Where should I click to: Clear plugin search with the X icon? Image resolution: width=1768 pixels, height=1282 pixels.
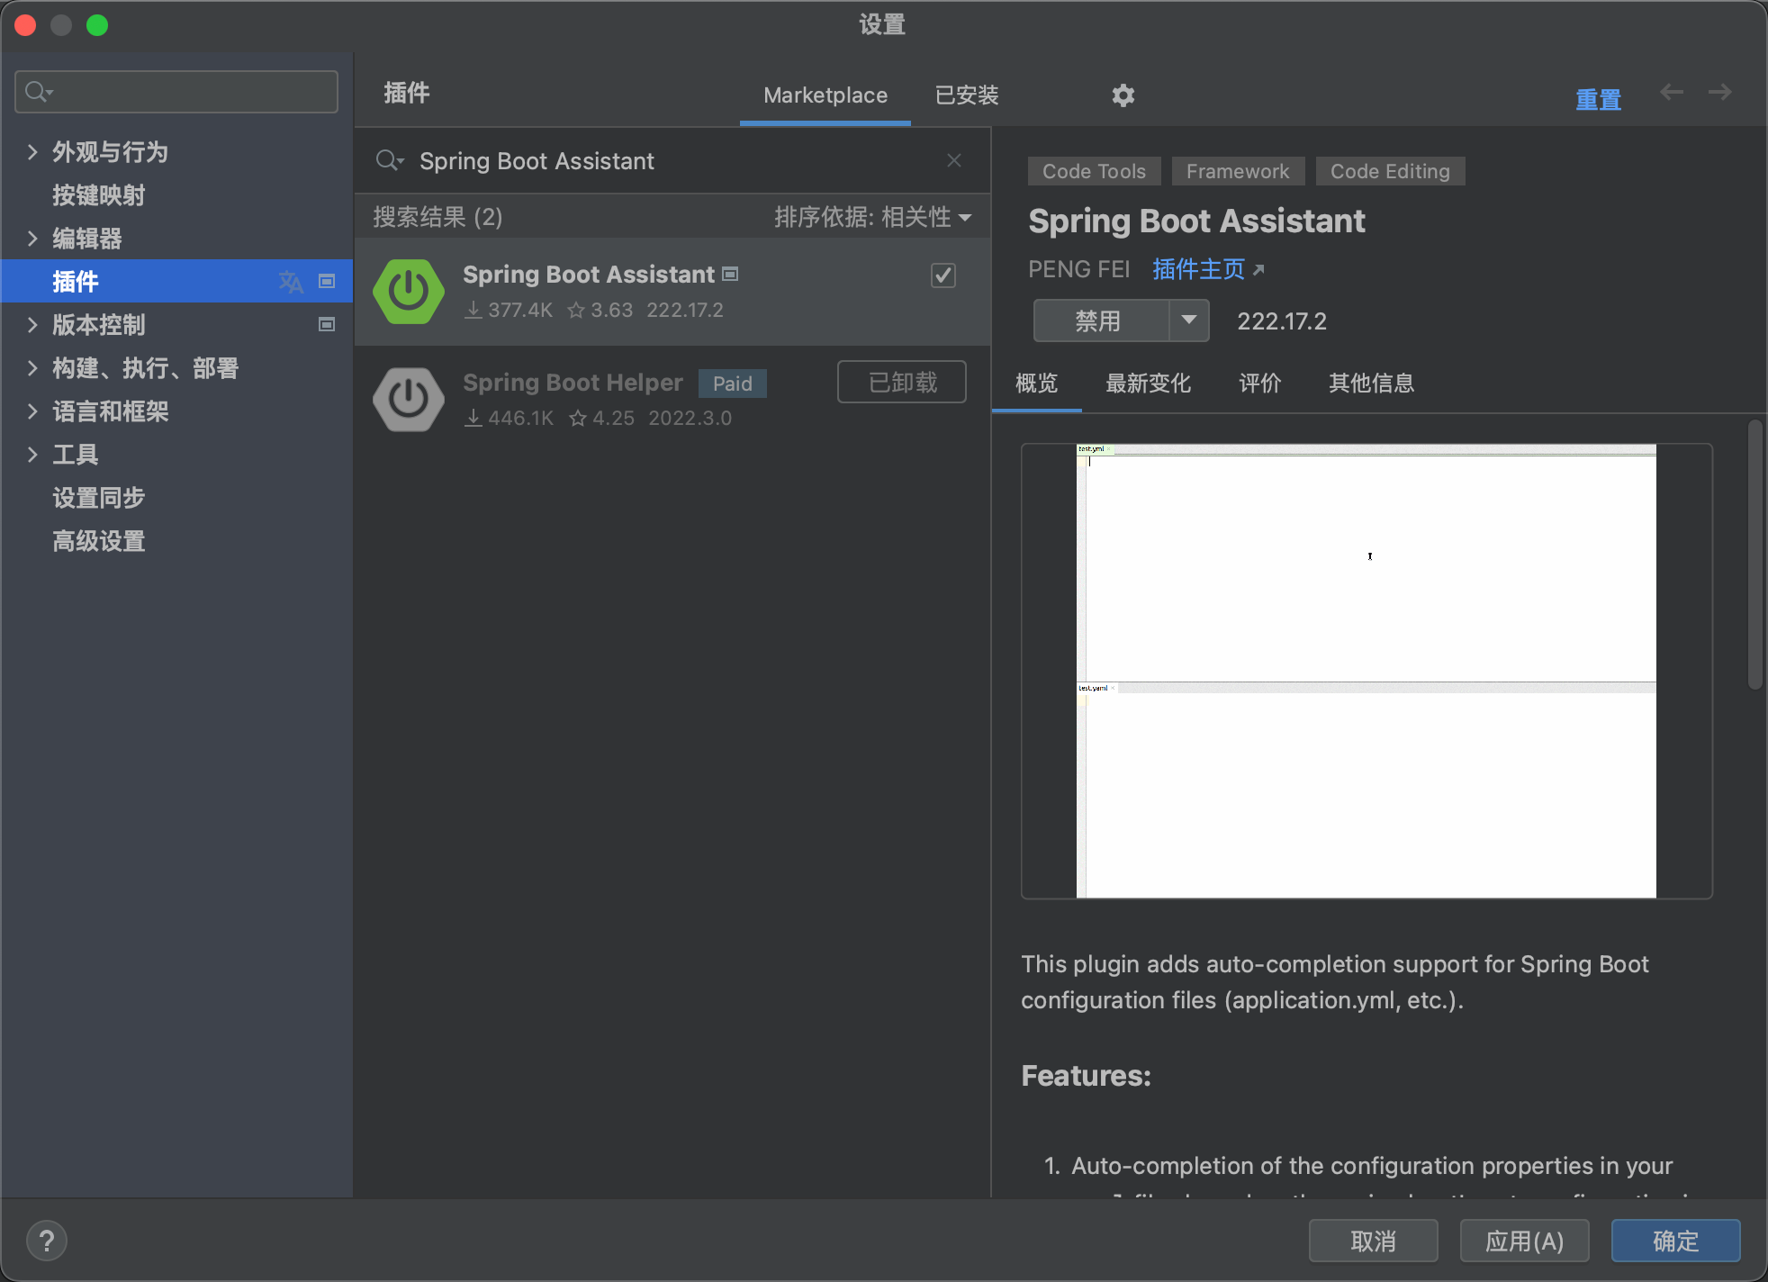[954, 160]
